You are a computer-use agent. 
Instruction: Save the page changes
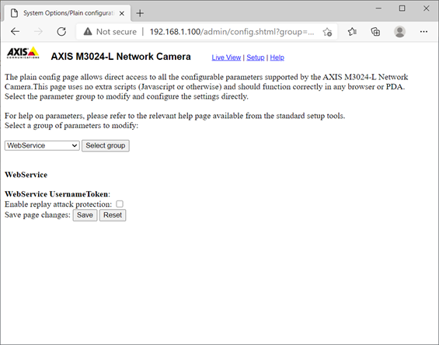pos(85,215)
